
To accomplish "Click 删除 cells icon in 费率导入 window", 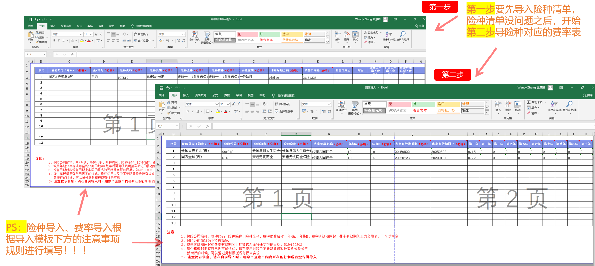I will point(508,106).
